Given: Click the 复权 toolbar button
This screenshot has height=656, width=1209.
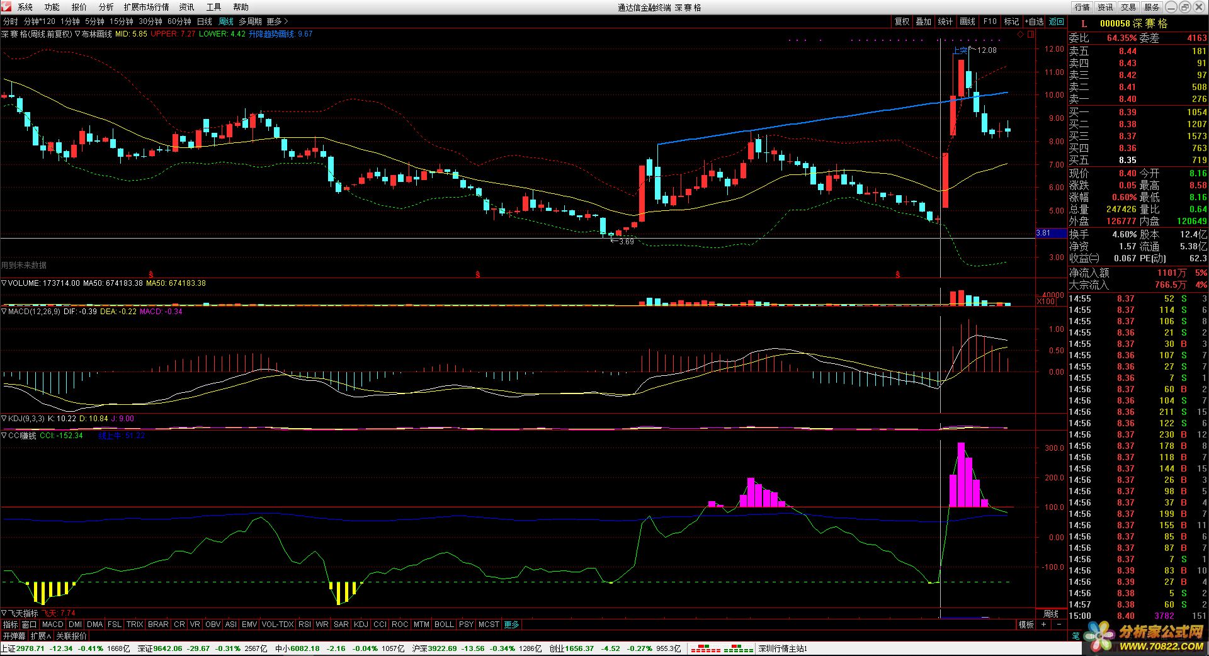Looking at the screenshot, I should click(x=902, y=21).
